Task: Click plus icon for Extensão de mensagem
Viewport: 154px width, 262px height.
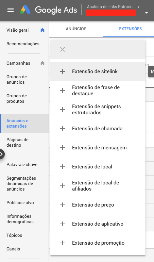Action: click(63, 148)
